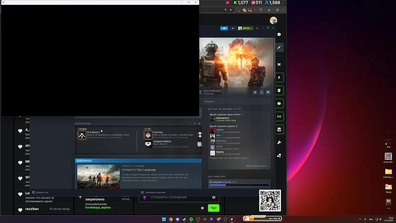This screenshot has height=223, width=396.
Task: Open Steam notifications bell
Action: coord(233,28)
